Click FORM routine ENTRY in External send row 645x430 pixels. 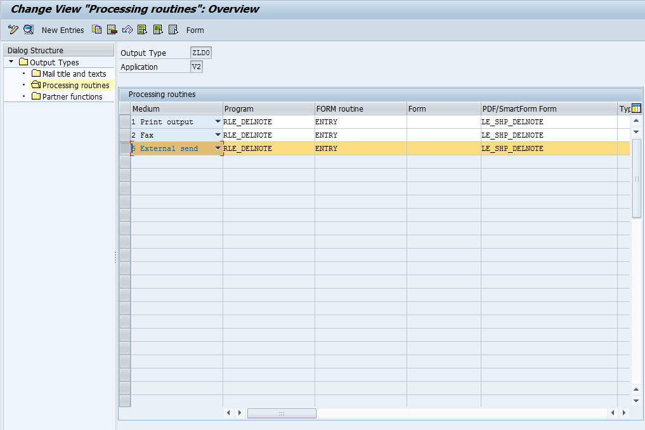(361, 148)
